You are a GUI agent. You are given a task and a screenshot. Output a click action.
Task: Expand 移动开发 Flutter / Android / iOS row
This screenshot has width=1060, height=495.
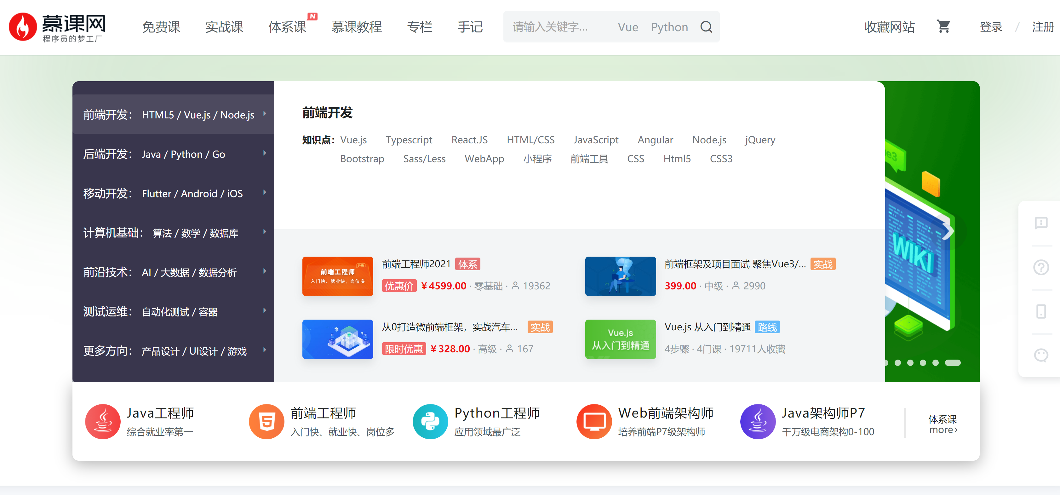pos(173,193)
